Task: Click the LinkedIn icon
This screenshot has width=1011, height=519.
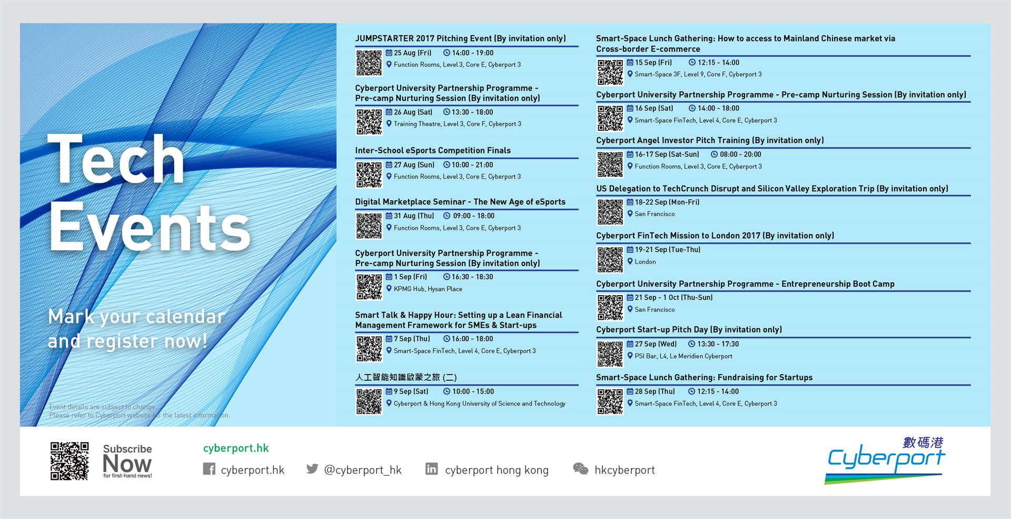Action: [432, 469]
